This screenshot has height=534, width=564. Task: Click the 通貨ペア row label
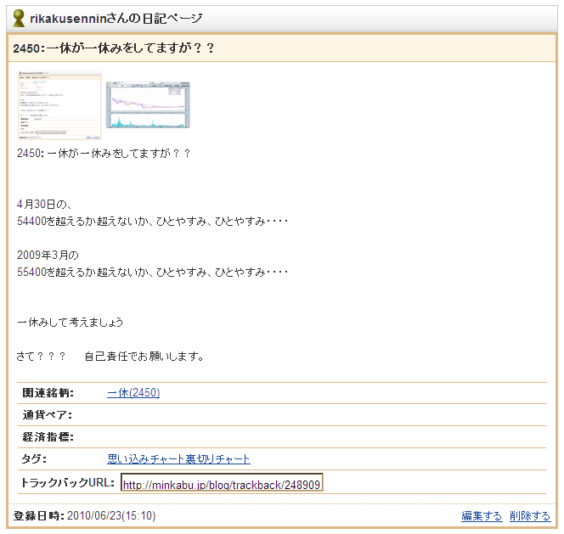click(48, 415)
